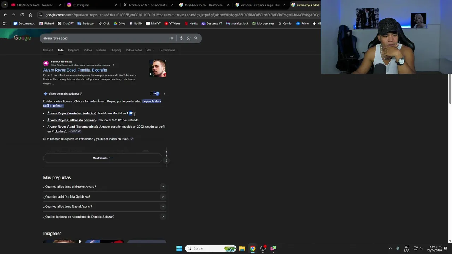The width and height of the screenshot is (452, 254).
Task: Open the analíticas kick bookmark
Action: (237, 24)
